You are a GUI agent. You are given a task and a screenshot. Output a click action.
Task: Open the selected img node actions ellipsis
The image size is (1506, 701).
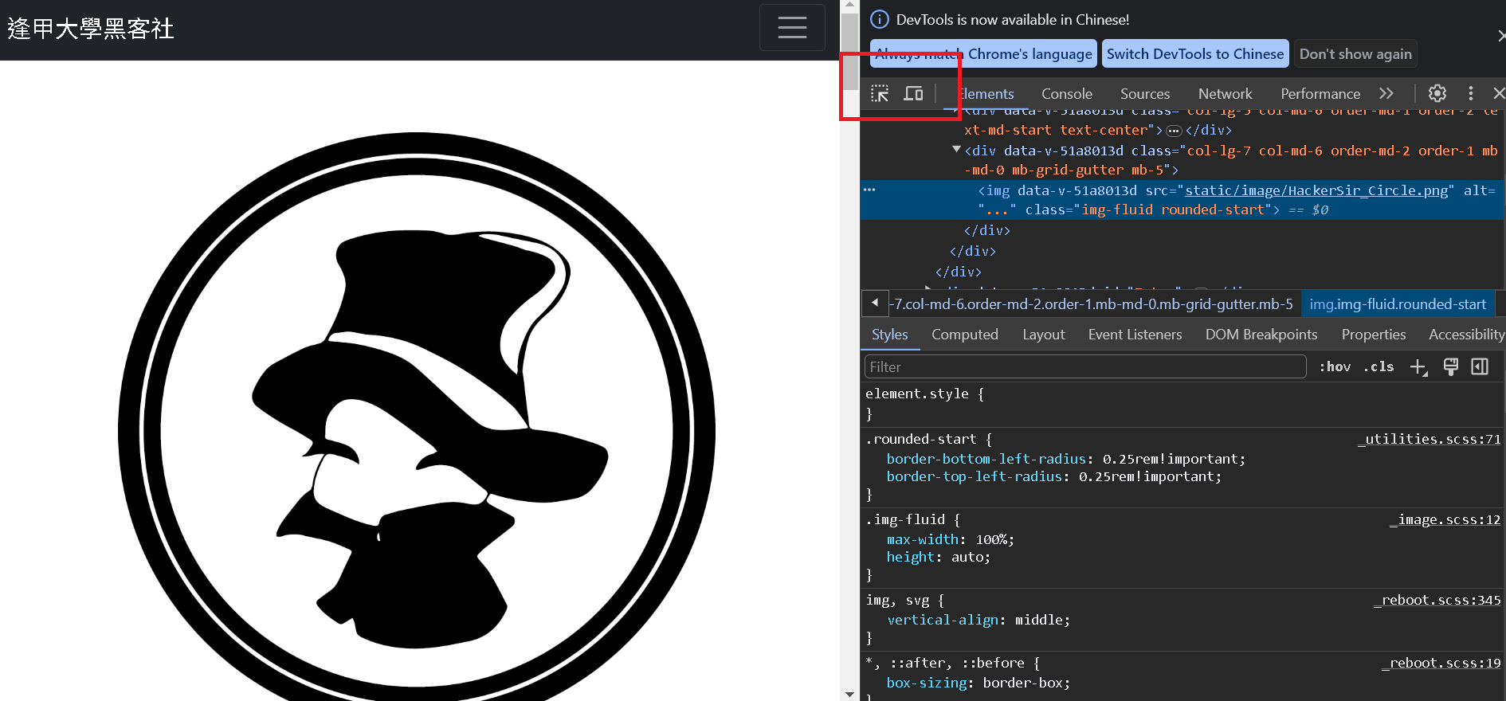869,190
